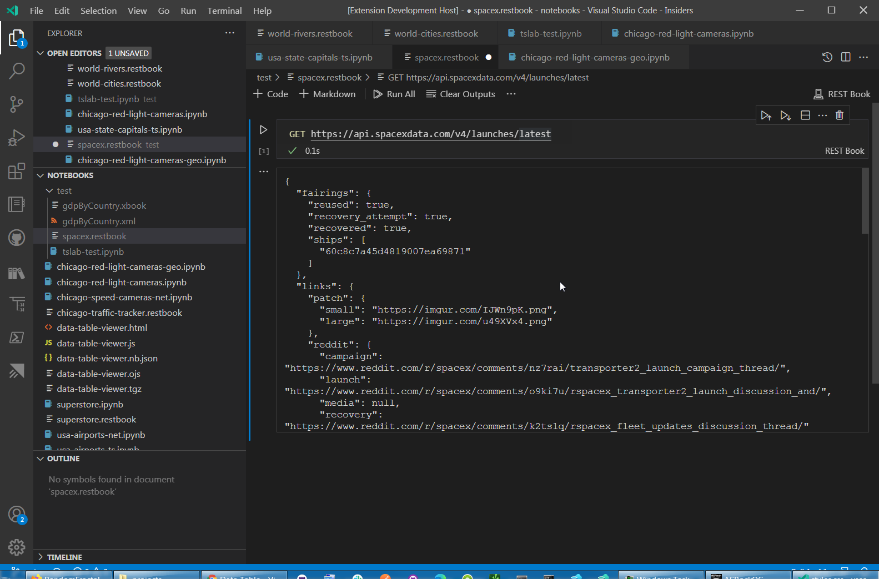Split the editor to the right

click(846, 57)
